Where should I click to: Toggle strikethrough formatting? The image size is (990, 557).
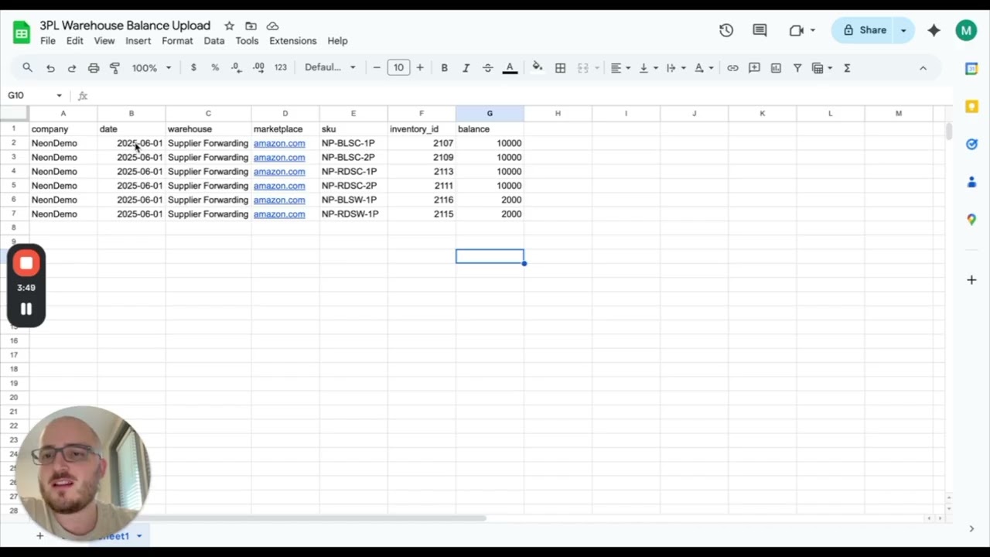(488, 68)
